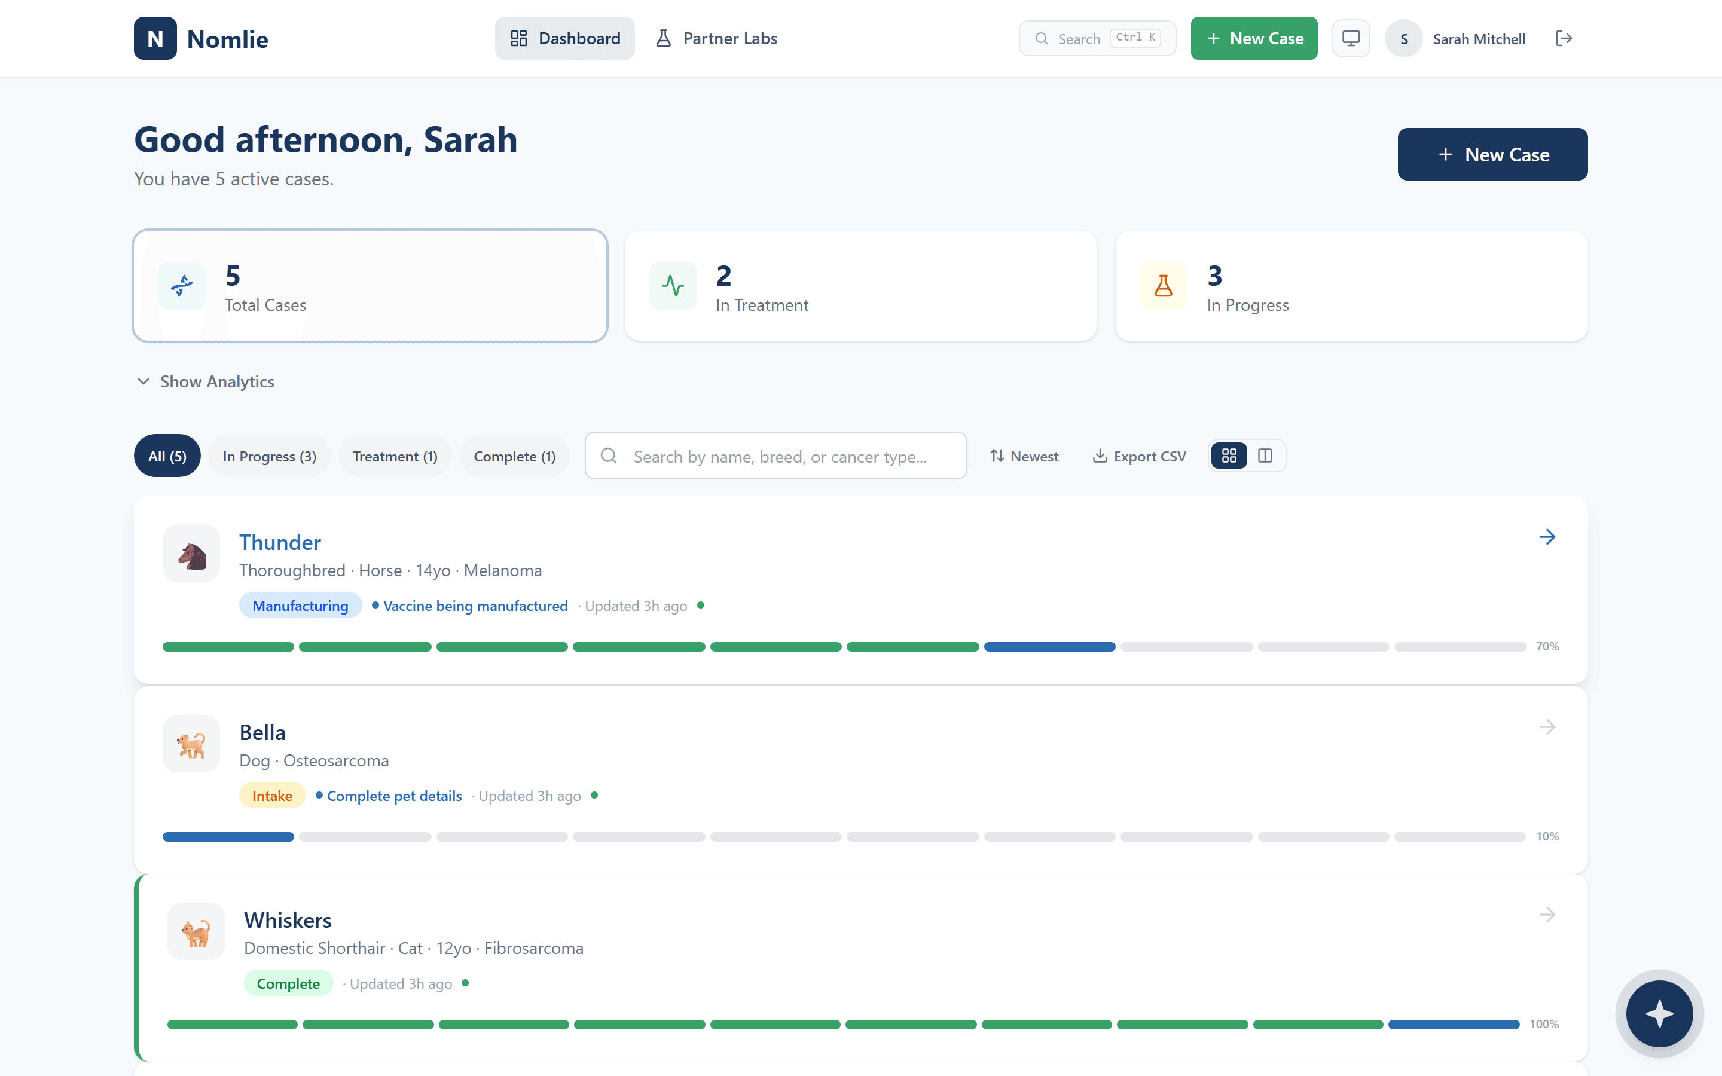Switch to grid view layout
Image resolution: width=1722 pixels, height=1076 pixels.
pos(1229,456)
